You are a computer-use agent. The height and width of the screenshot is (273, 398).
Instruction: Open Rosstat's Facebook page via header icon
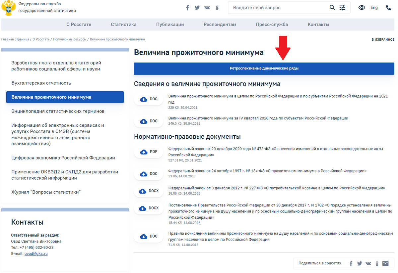[187, 7]
